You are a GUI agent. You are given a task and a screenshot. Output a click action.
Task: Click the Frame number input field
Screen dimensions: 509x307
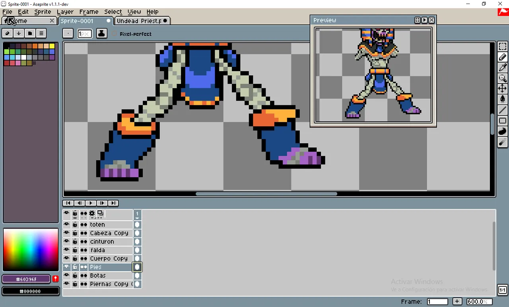pyautogui.click(x=437, y=302)
